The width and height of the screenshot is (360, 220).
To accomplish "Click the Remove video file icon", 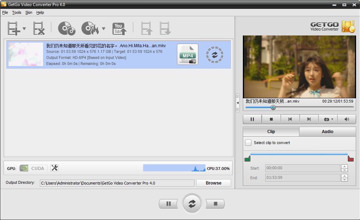I will 39,28.
